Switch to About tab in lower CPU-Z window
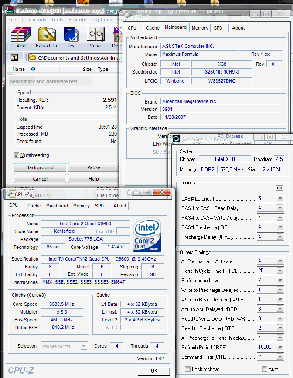 click(119, 206)
